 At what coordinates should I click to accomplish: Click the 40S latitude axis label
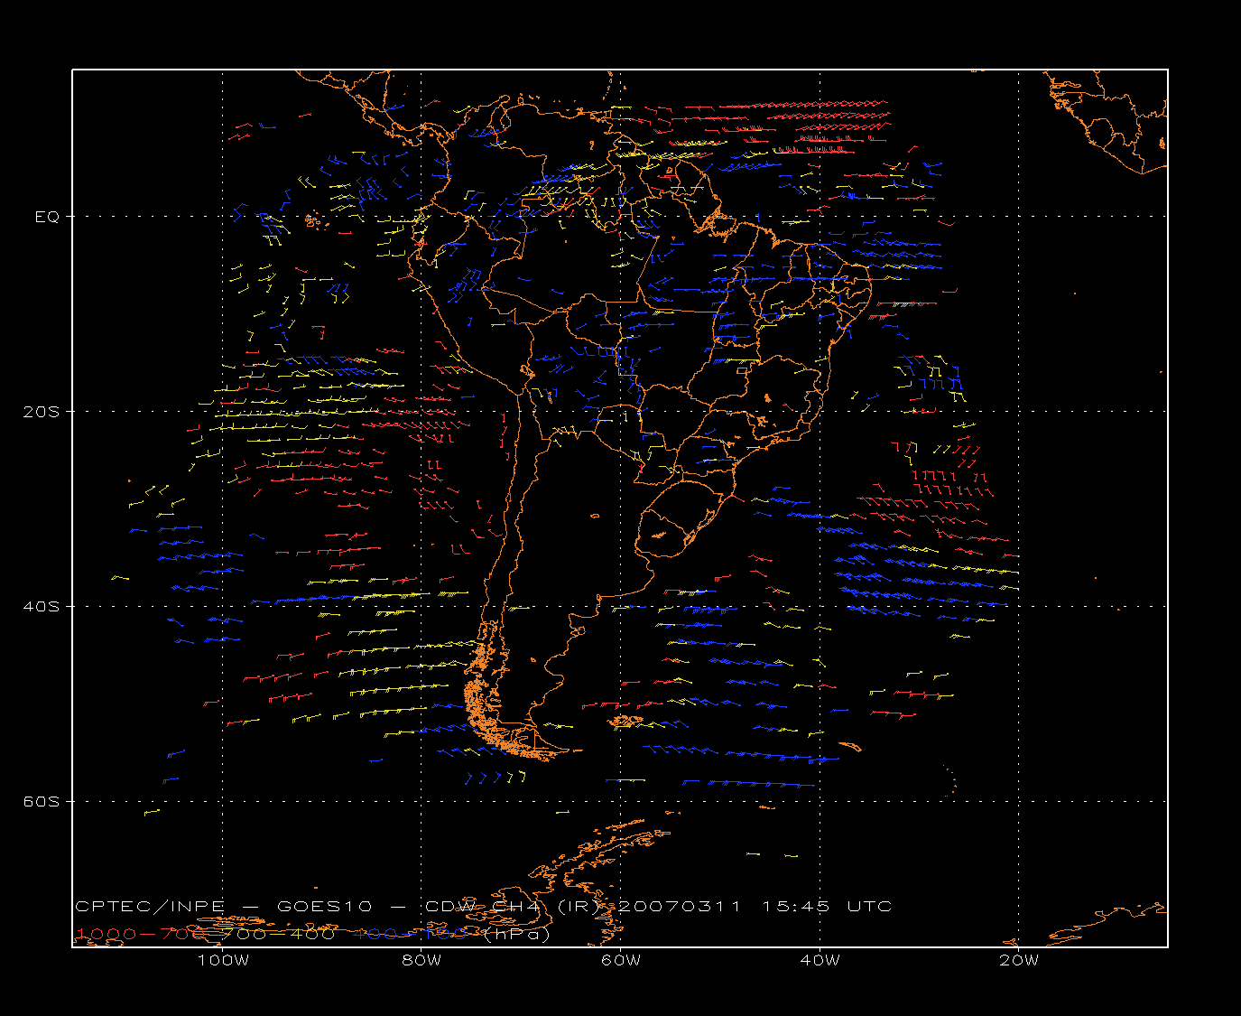(x=41, y=607)
